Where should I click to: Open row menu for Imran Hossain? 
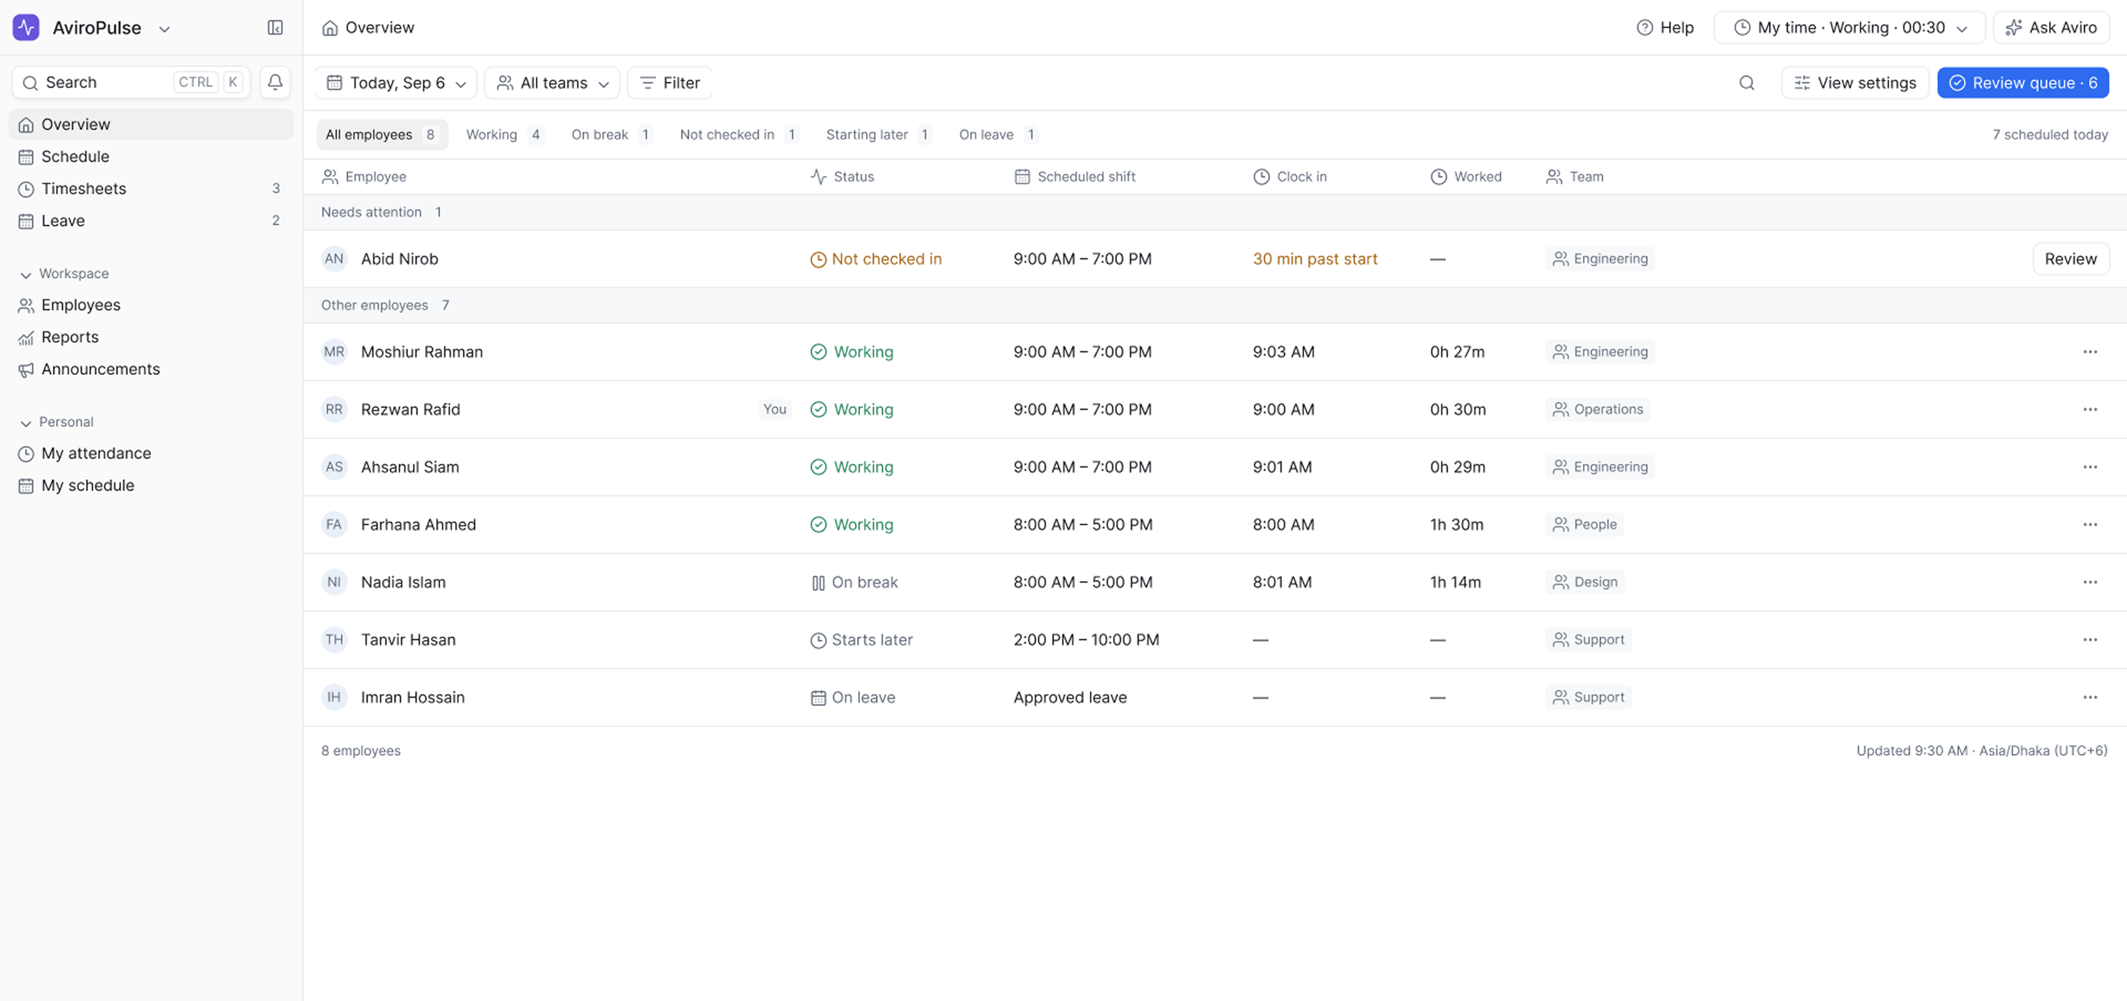(x=2090, y=697)
